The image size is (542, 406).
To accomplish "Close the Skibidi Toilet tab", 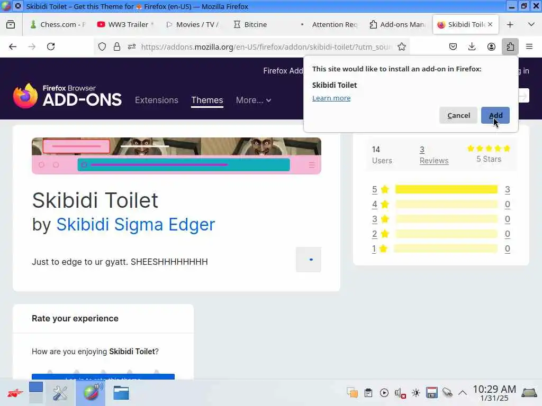I will point(490,24).
